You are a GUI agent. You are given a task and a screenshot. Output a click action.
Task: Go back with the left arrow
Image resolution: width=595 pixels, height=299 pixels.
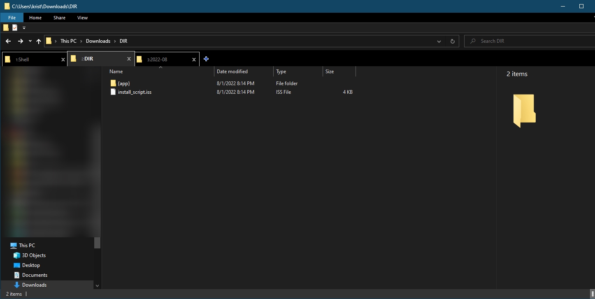pyautogui.click(x=8, y=41)
